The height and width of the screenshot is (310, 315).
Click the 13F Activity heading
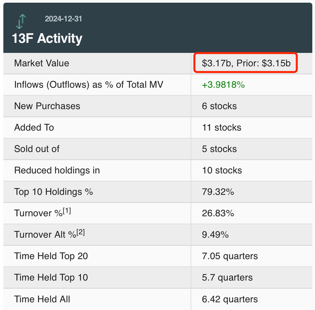(48, 38)
